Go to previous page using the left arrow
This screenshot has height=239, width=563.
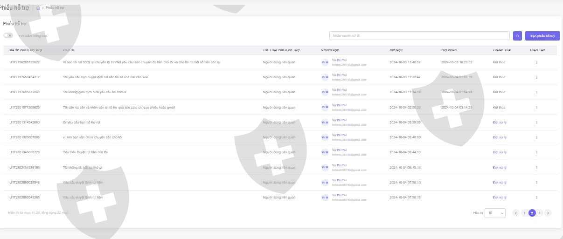pos(516,213)
